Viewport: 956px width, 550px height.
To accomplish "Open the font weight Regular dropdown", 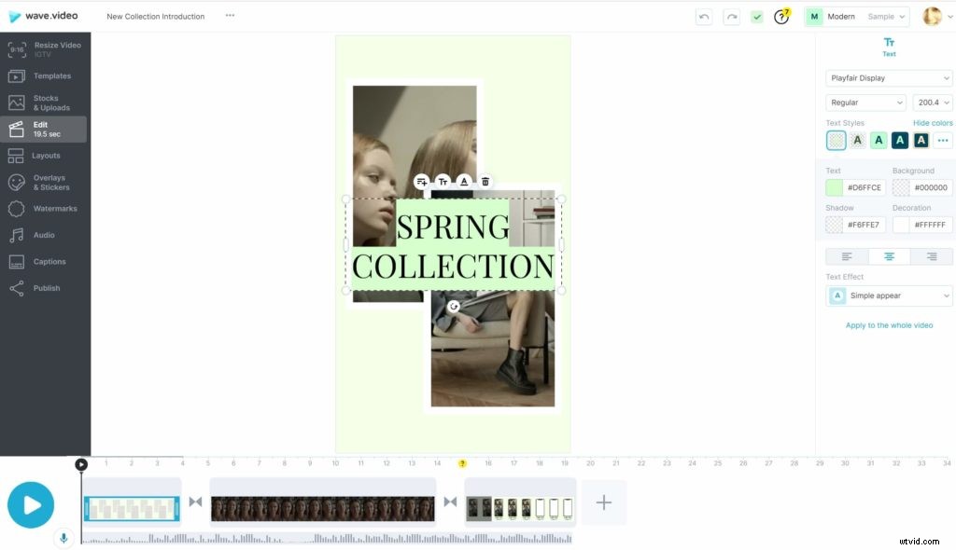I will pyautogui.click(x=864, y=102).
